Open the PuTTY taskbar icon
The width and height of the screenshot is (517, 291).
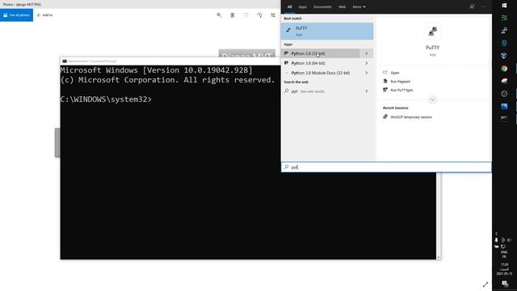point(504,31)
